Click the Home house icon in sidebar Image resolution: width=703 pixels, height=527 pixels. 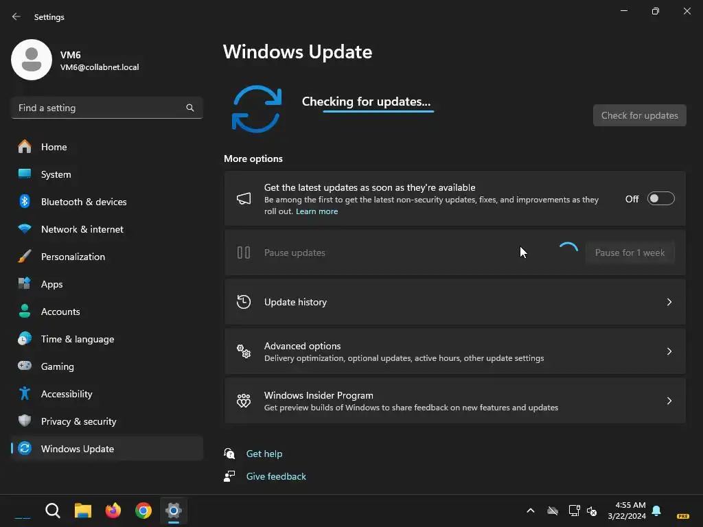25,147
